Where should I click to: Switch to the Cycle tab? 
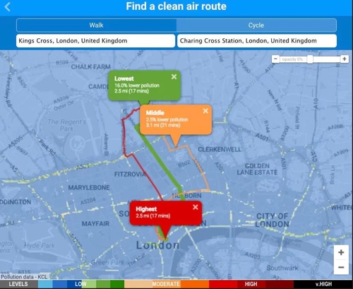(x=256, y=25)
